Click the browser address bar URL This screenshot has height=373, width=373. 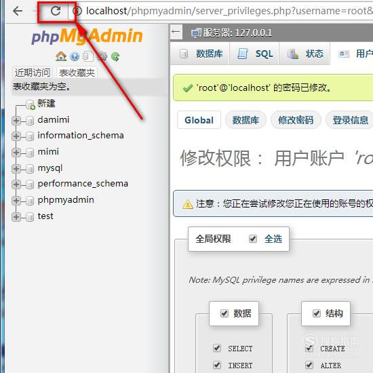tap(229, 11)
